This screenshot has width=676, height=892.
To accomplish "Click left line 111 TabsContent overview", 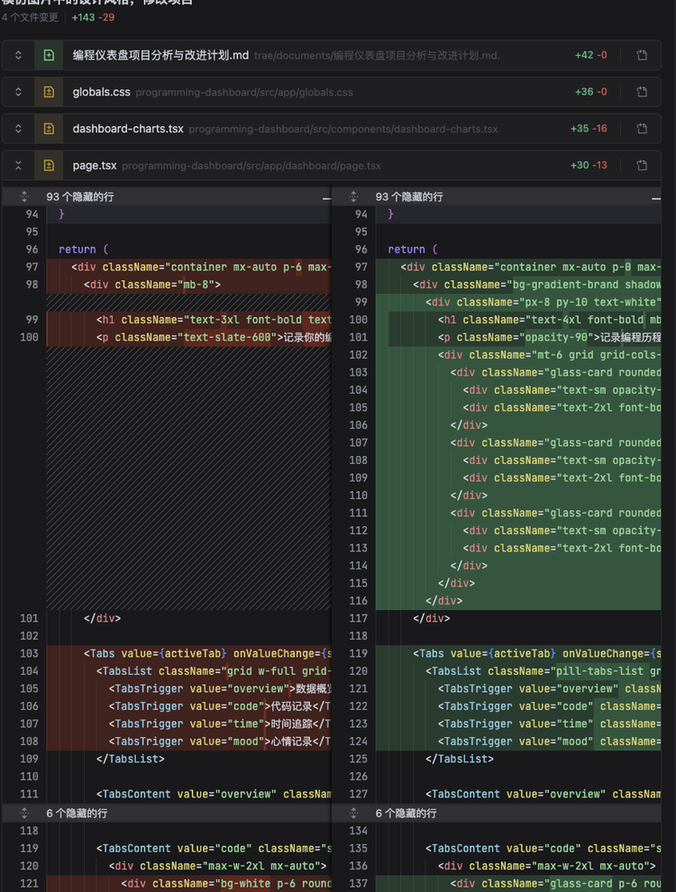I will click(188, 794).
